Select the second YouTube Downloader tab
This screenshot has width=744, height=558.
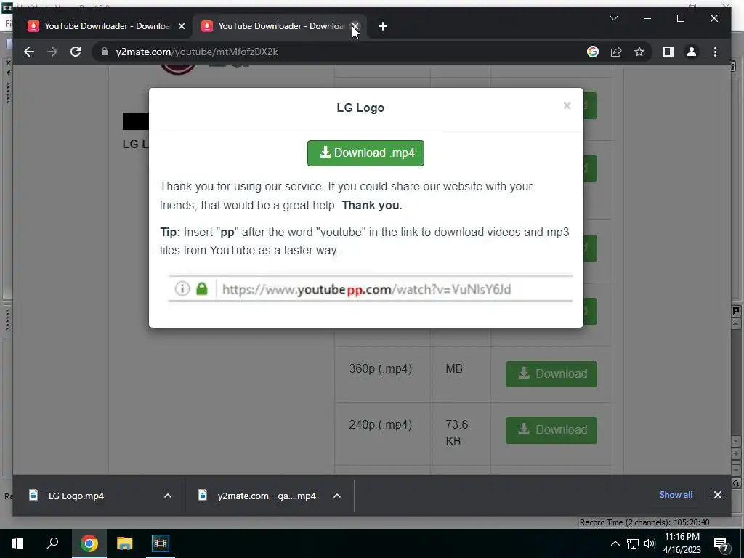(x=279, y=26)
